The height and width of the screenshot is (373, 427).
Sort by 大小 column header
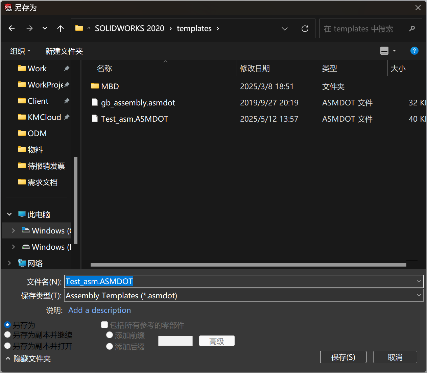(398, 69)
